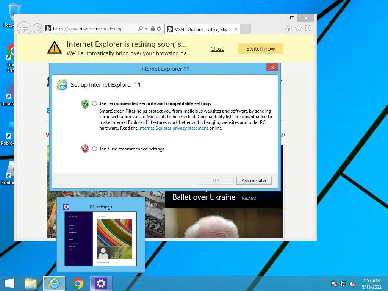Close the Internet Explorer 11 setup dialog
388x291 pixels.
[272, 67]
